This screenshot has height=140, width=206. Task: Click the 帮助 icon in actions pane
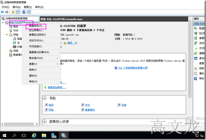(196, 79)
